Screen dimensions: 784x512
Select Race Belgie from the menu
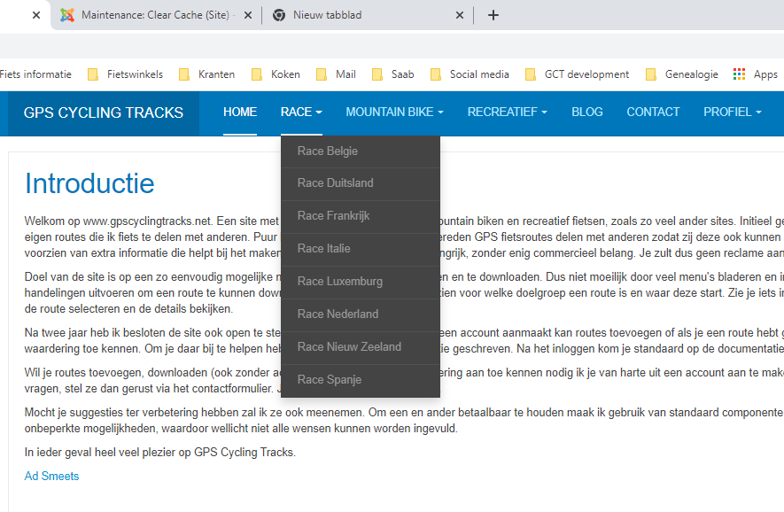(x=328, y=151)
